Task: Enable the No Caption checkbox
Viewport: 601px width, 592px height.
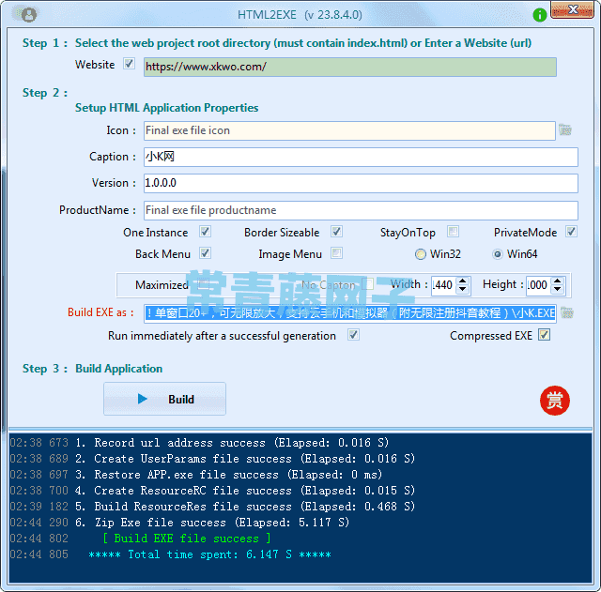Action: (x=368, y=283)
